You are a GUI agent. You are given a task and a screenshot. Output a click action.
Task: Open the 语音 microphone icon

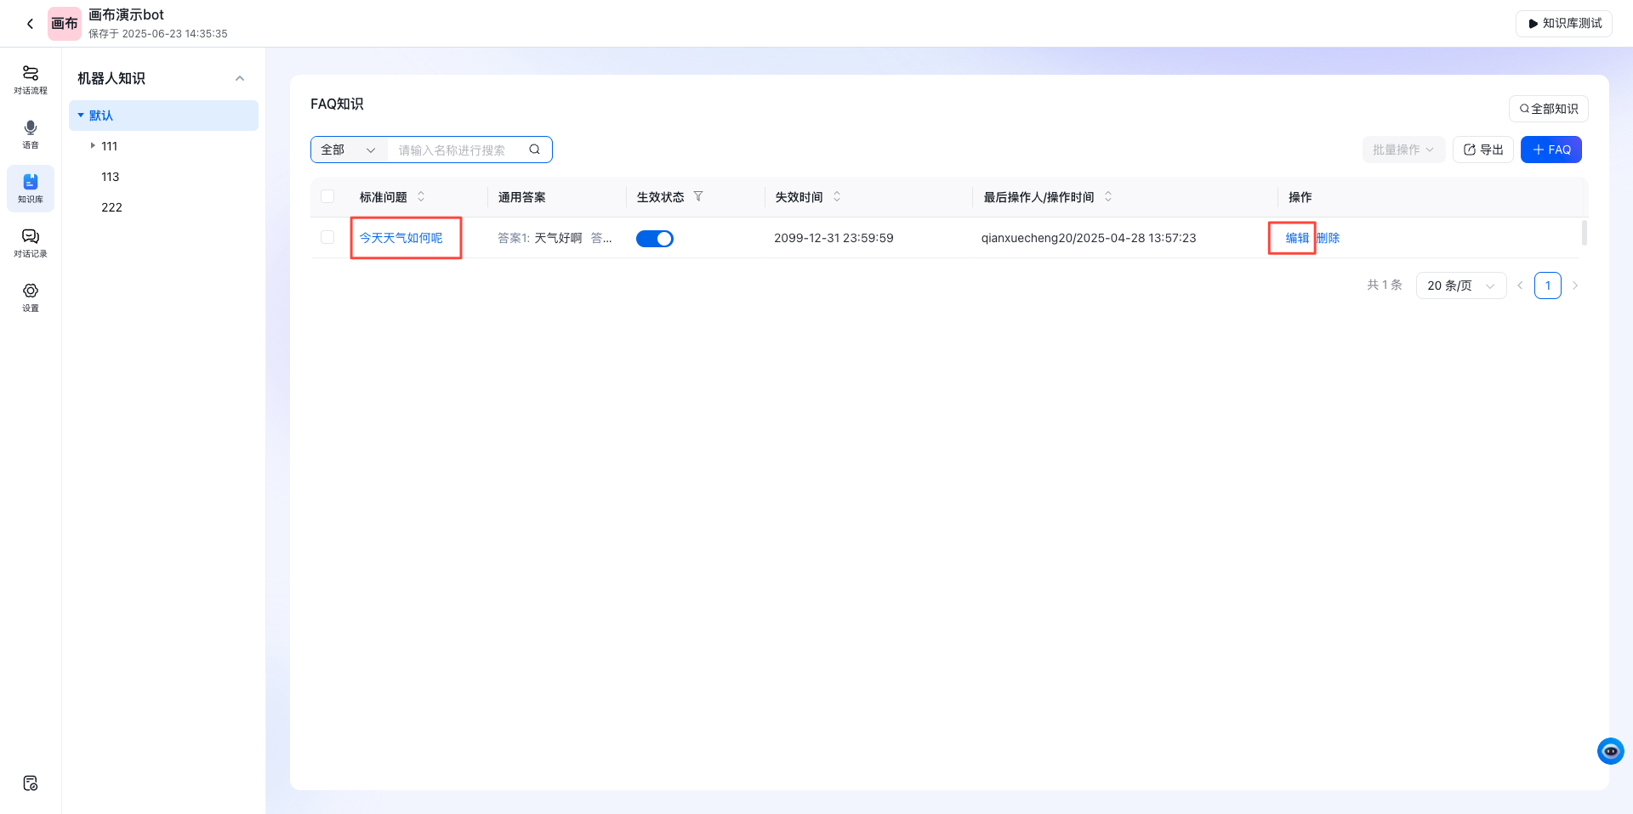point(31,133)
